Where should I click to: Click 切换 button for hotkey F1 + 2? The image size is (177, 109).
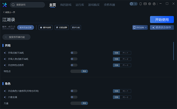tap(117, 59)
